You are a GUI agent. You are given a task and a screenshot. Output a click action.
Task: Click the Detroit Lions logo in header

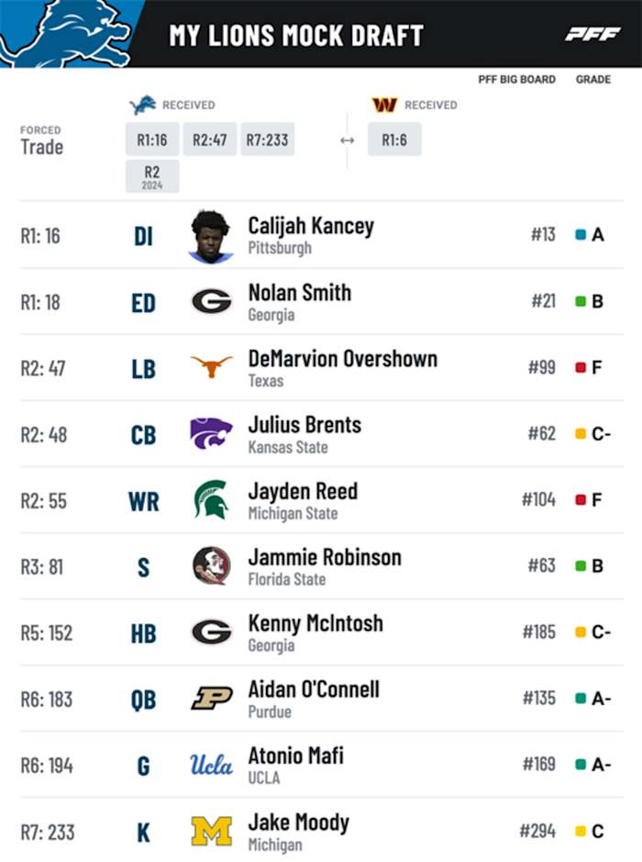66,33
